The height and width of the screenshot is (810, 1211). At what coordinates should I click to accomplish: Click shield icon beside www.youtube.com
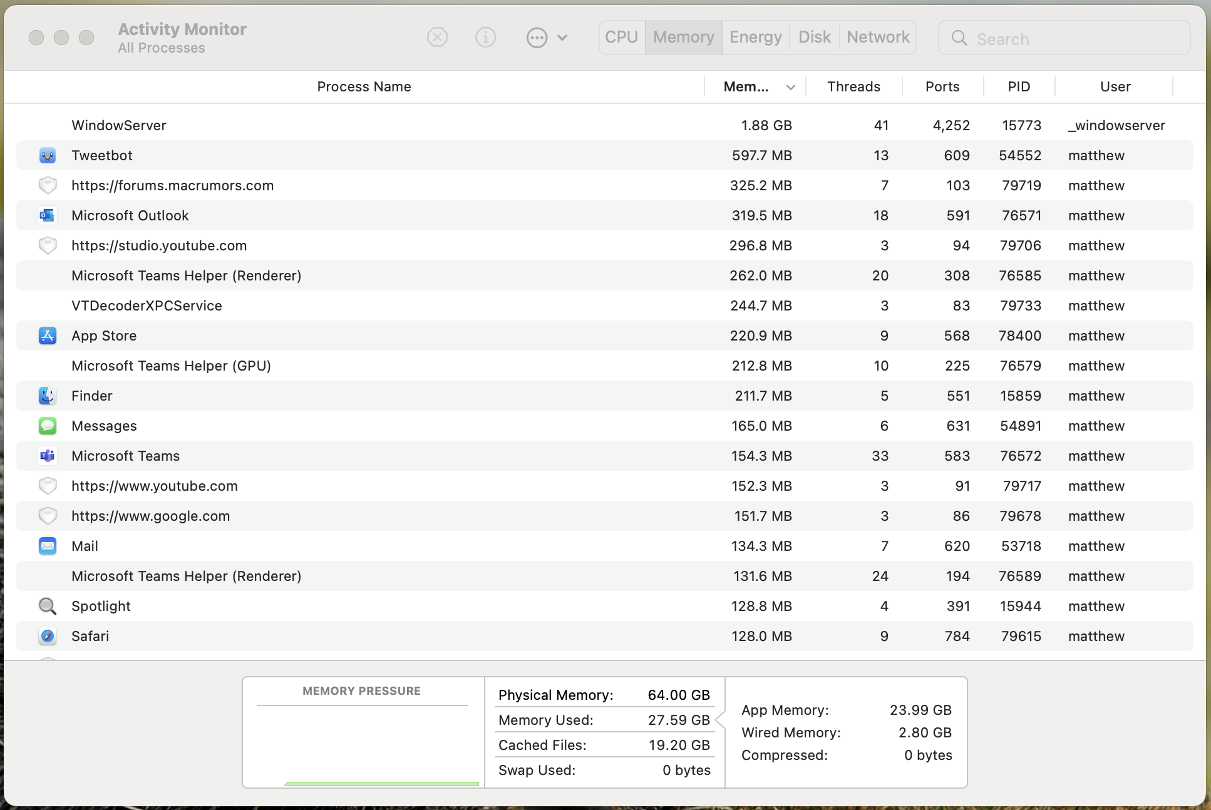click(48, 486)
